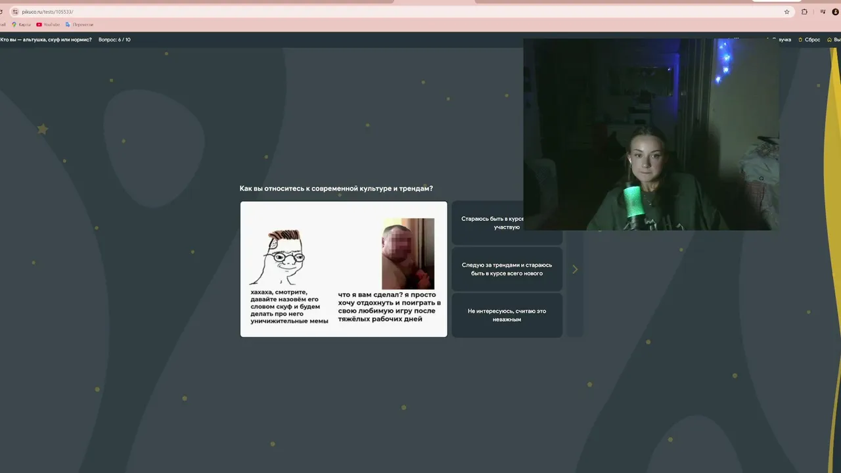Image resolution: width=841 pixels, height=473 pixels.
Task: View site information icon beside the URL
Action: (x=15, y=12)
